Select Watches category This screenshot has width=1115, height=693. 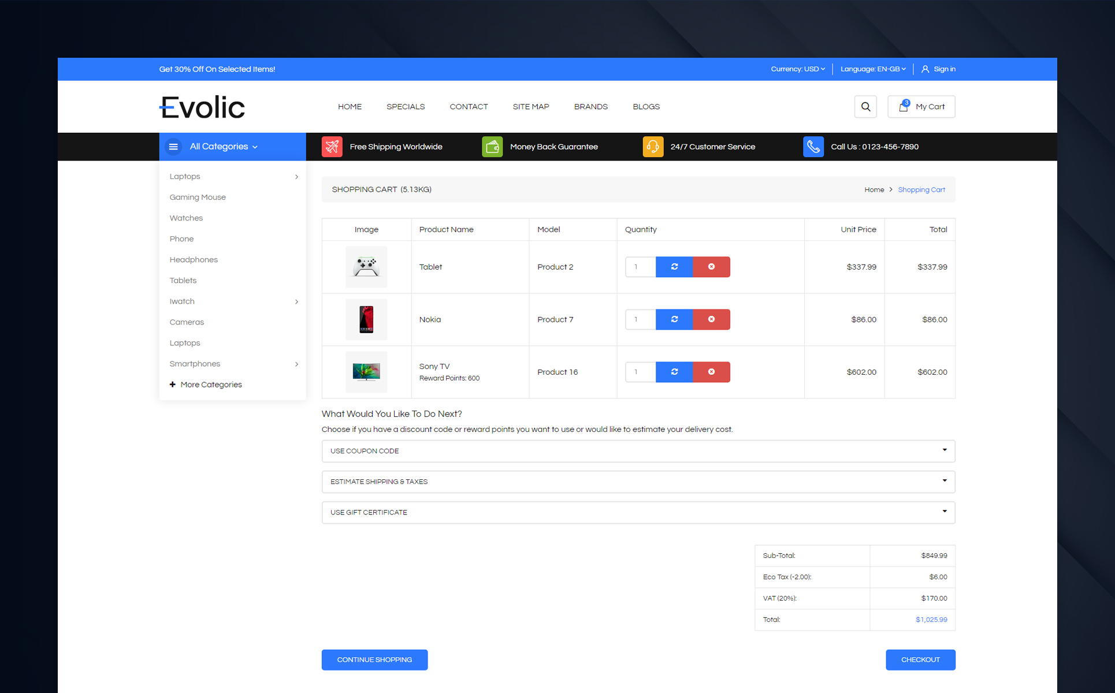186,218
